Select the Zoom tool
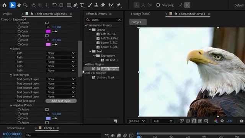Viewport: 245px width, 138px height. pos(25,5)
